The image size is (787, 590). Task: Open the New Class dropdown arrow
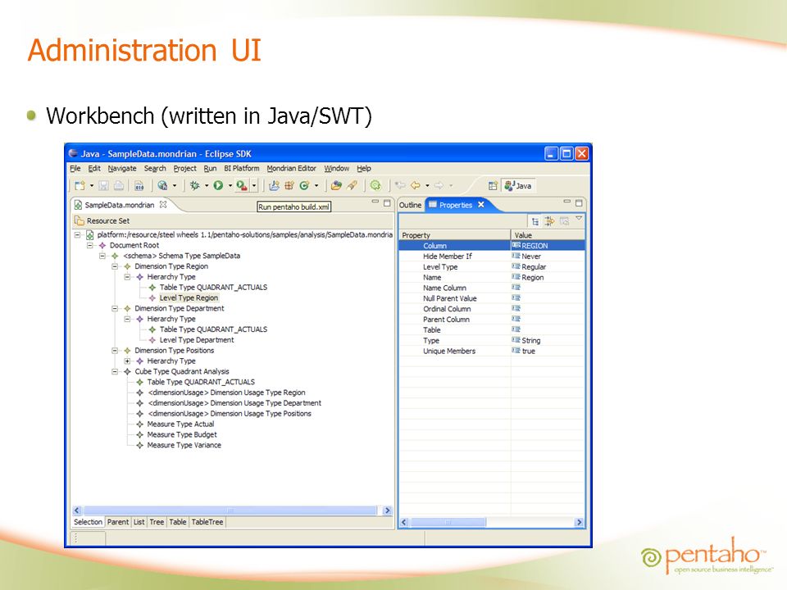pos(316,186)
